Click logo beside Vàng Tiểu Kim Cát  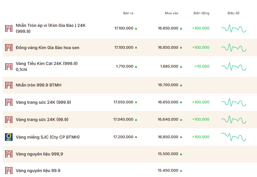9,66
